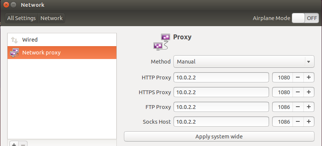Click the Network breadcrumb button
The width and height of the screenshot is (322, 146).
pyautogui.click(x=51, y=18)
